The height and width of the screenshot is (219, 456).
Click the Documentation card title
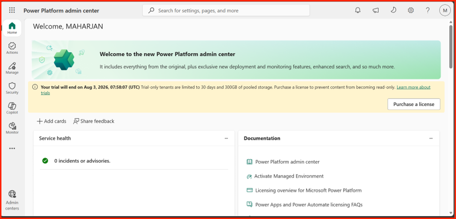pyautogui.click(x=262, y=139)
